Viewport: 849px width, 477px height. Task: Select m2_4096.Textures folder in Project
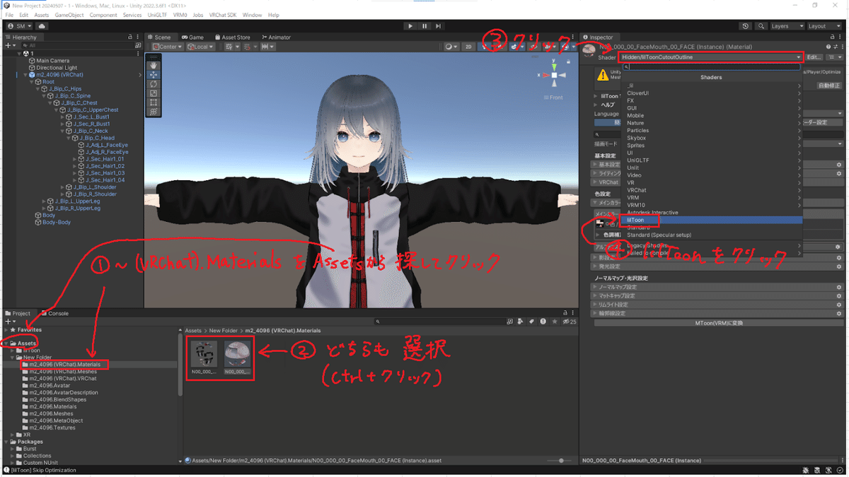point(51,428)
